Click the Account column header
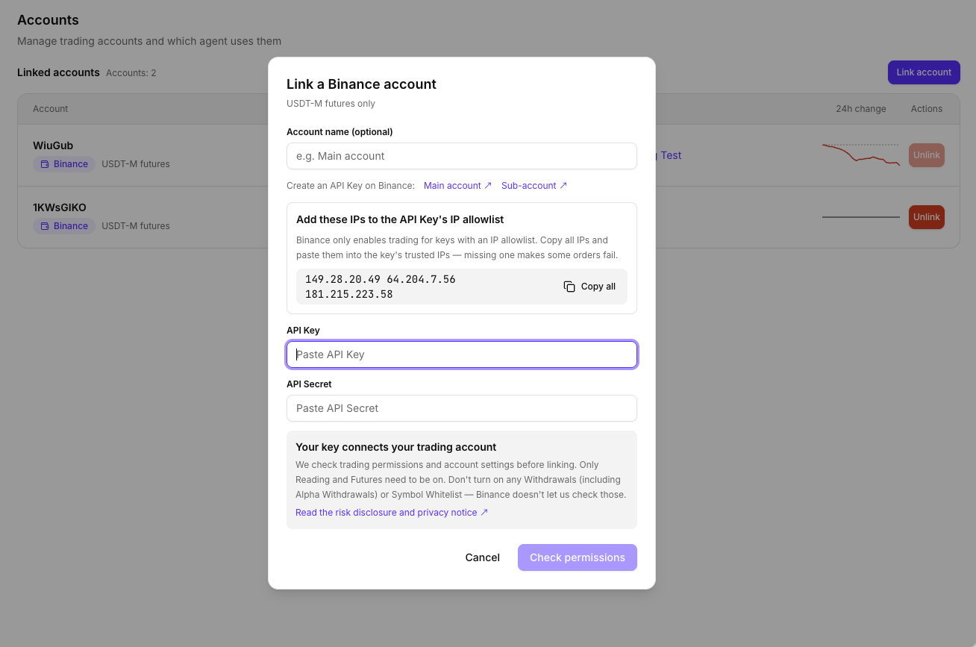 point(51,109)
